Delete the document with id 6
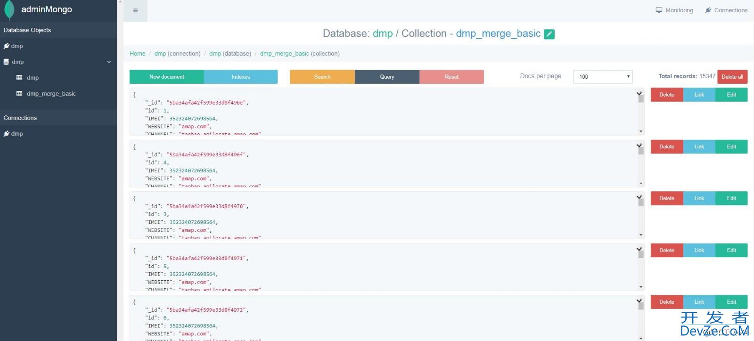This screenshot has height=341, width=754. pyautogui.click(x=667, y=302)
